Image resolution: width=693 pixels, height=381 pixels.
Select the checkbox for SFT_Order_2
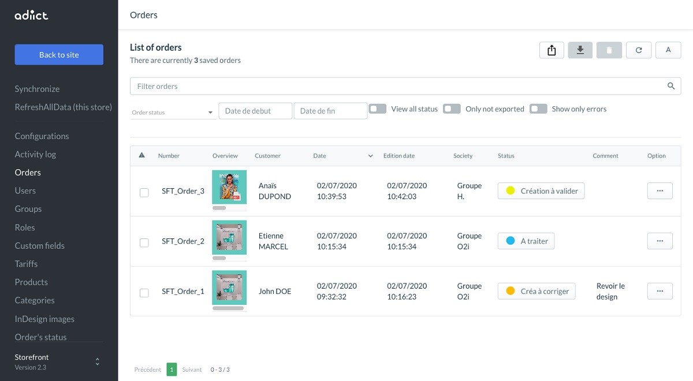click(144, 243)
